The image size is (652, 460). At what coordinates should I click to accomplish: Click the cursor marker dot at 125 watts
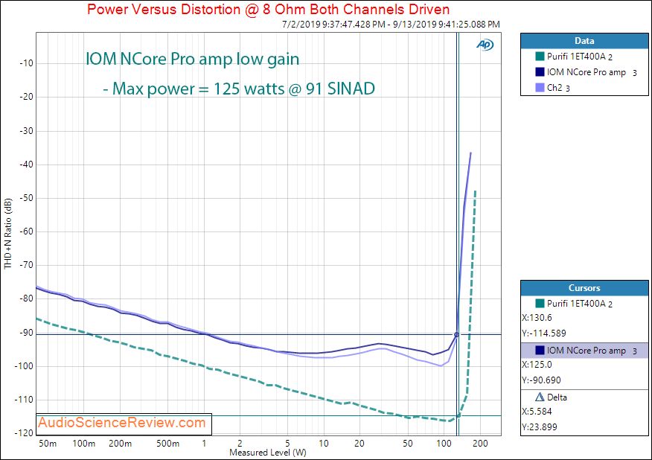[456, 334]
